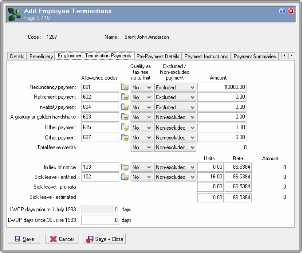The image size is (302, 253).
Task: Click Invalidity payment allowance code field 604
Action: pos(100,107)
